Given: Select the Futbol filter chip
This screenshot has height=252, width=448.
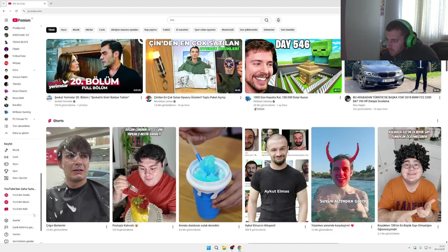Looking at the screenshot, I should pyautogui.click(x=166, y=30).
